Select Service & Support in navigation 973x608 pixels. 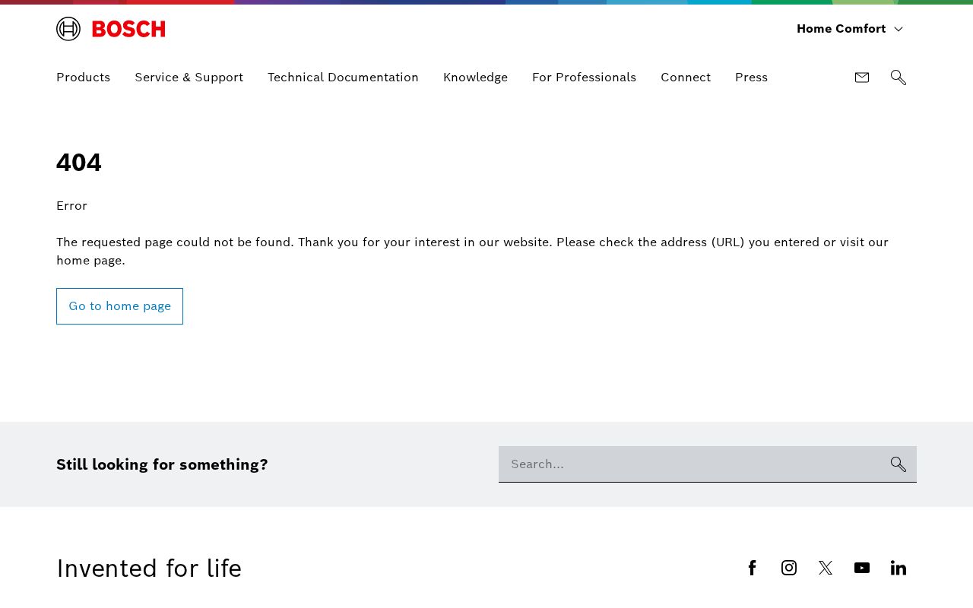[189, 78]
